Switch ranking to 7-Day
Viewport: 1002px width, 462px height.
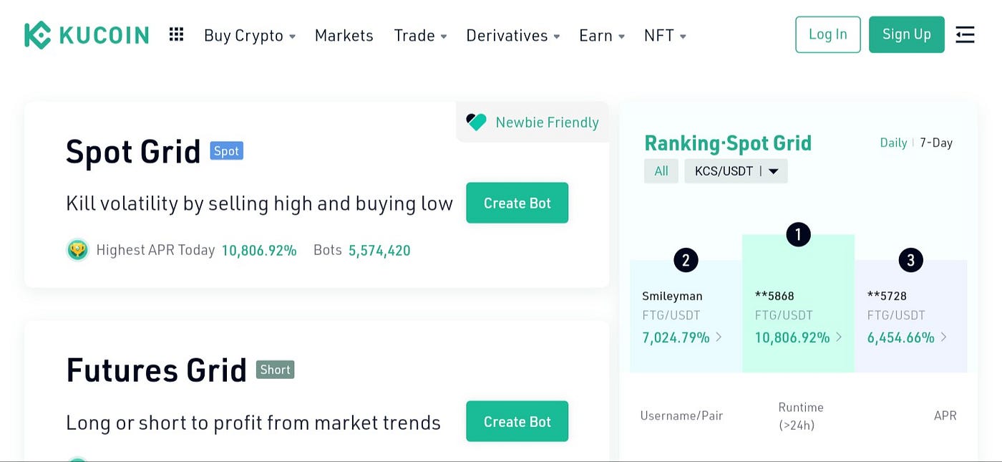click(936, 143)
